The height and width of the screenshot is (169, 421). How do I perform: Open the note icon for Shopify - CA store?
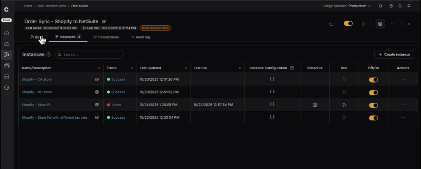click(97, 79)
